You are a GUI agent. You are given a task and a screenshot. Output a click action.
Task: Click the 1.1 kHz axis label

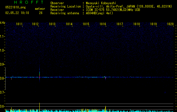2,36
